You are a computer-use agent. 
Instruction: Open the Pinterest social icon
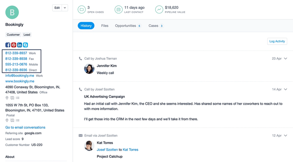coord(14,45)
